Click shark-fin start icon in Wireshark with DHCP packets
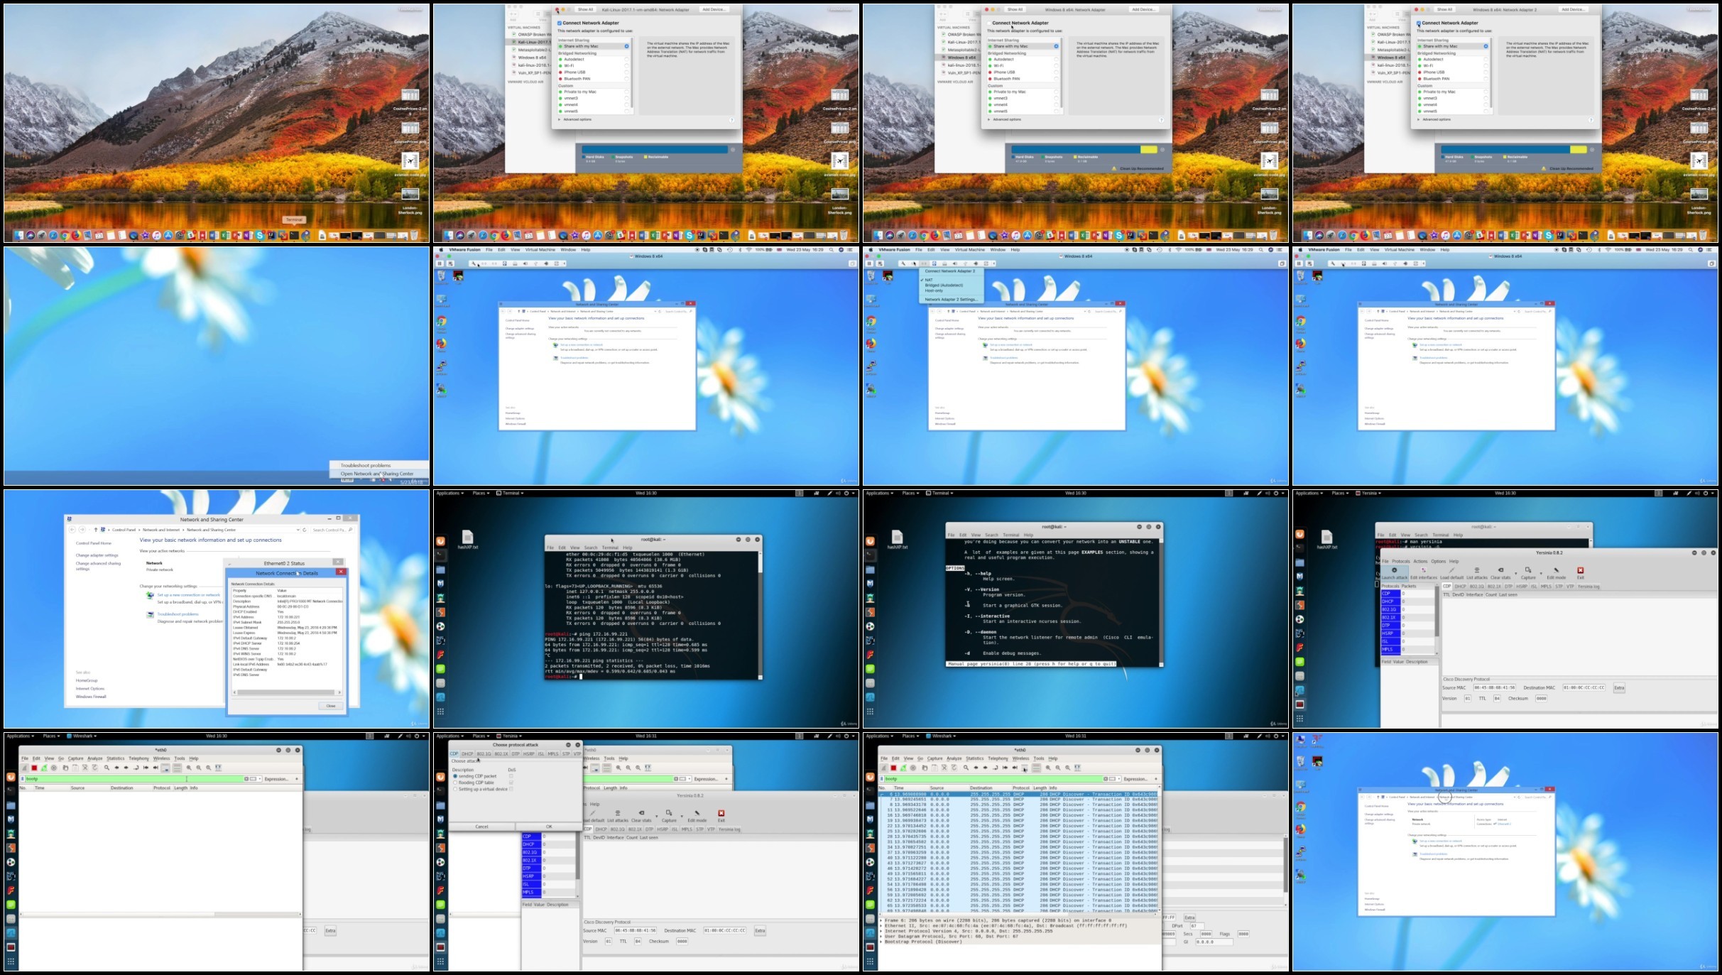Screen dimensions: 1722x975 pos(883,768)
